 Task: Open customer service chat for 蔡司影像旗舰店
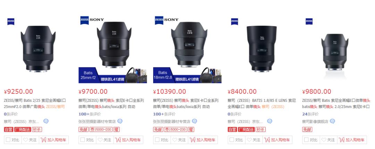click(x=332, y=121)
